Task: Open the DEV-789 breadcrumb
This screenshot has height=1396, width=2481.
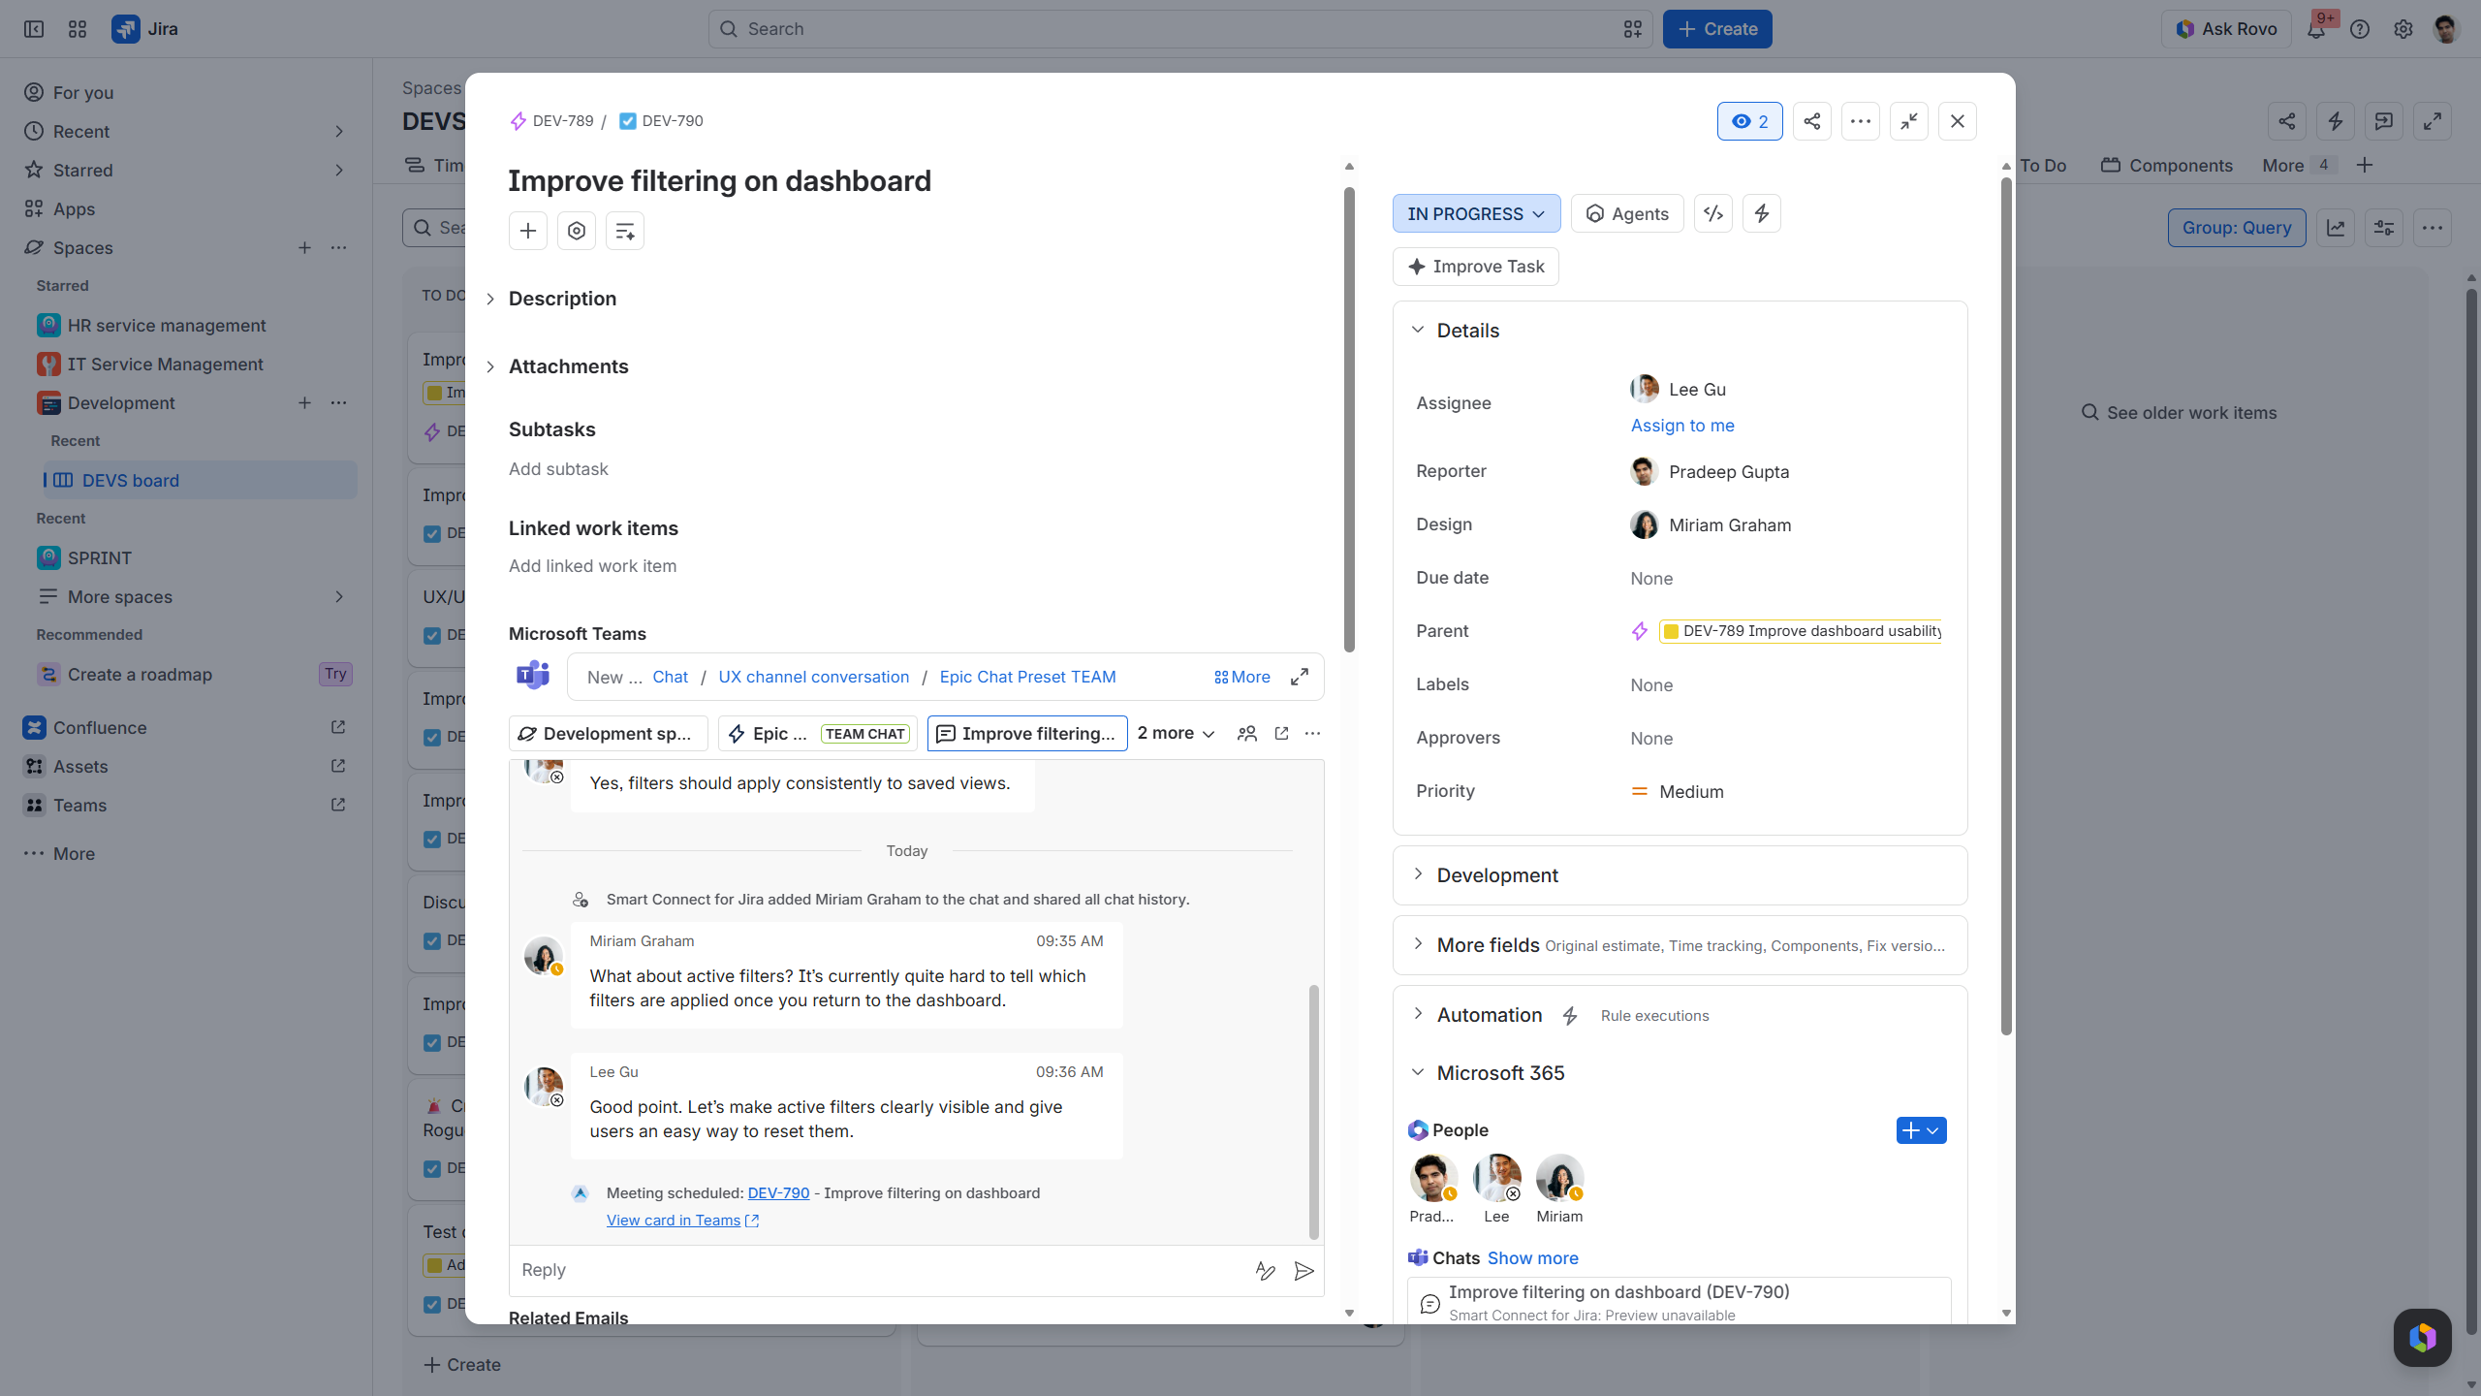Action: tap(551, 121)
